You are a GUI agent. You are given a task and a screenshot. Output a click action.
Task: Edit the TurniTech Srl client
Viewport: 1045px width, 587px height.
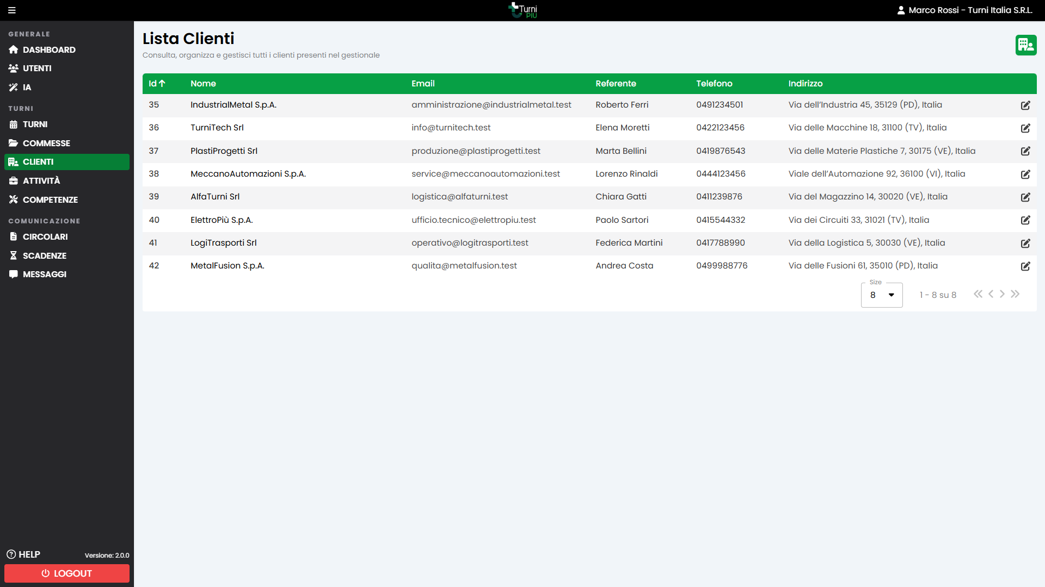pos(1025,128)
